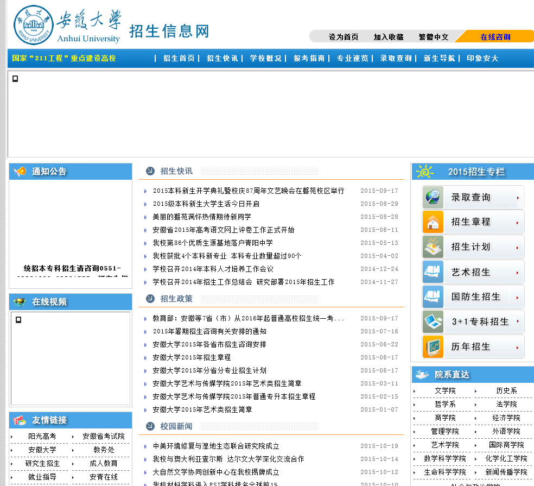Open 录取查询 in the nav bar
The image size is (534, 486).
point(396,58)
